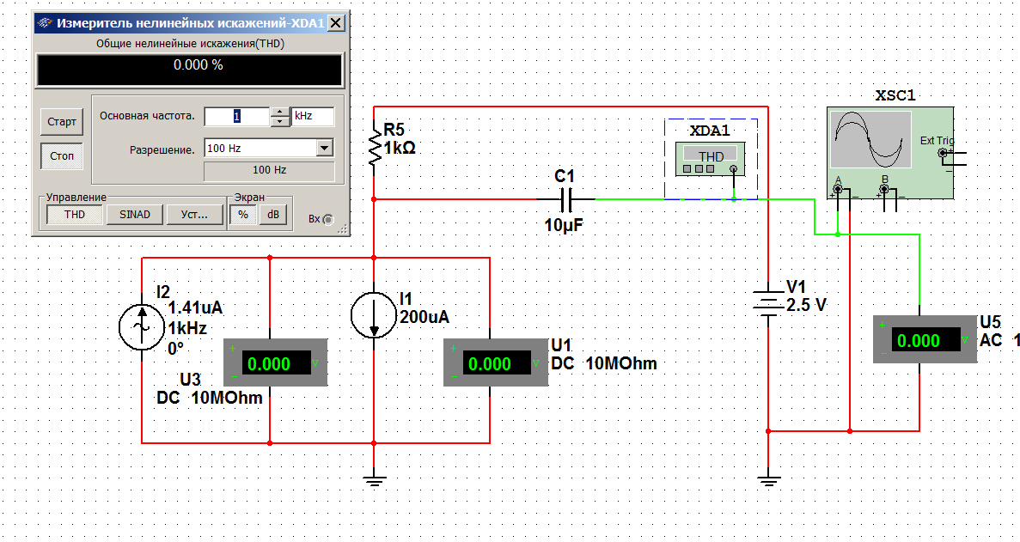1020x542 pixels.
Task: Switch to SINAD measurement mode
Action: (135, 215)
